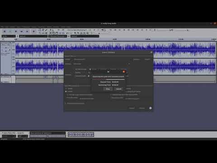
Task: Select the Draw (pencil) tool
Action: (46, 30)
